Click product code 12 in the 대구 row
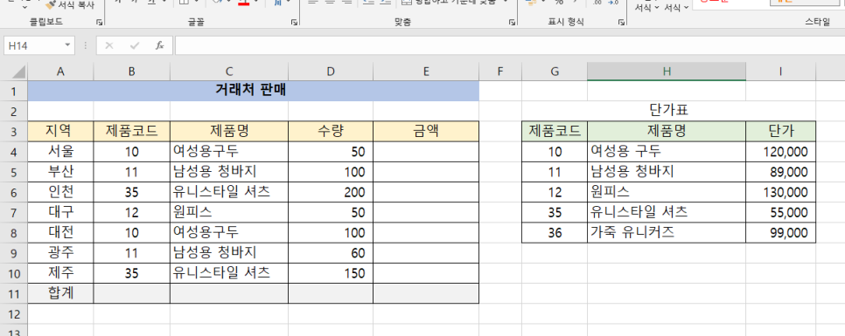 (x=131, y=212)
